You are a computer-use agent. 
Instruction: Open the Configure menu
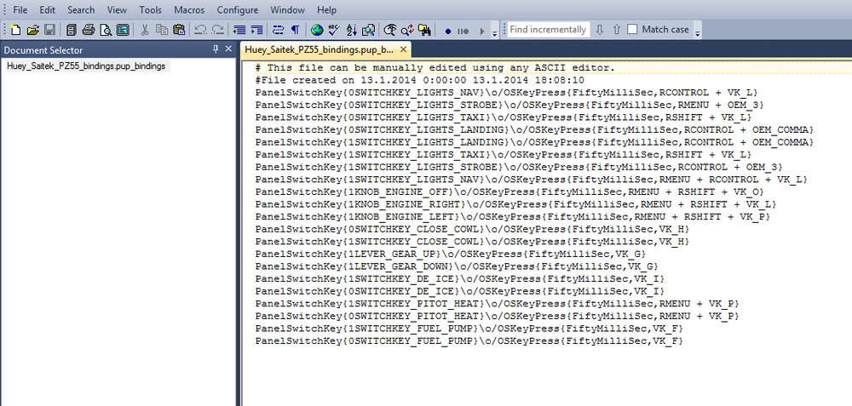click(x=238, y=9)
